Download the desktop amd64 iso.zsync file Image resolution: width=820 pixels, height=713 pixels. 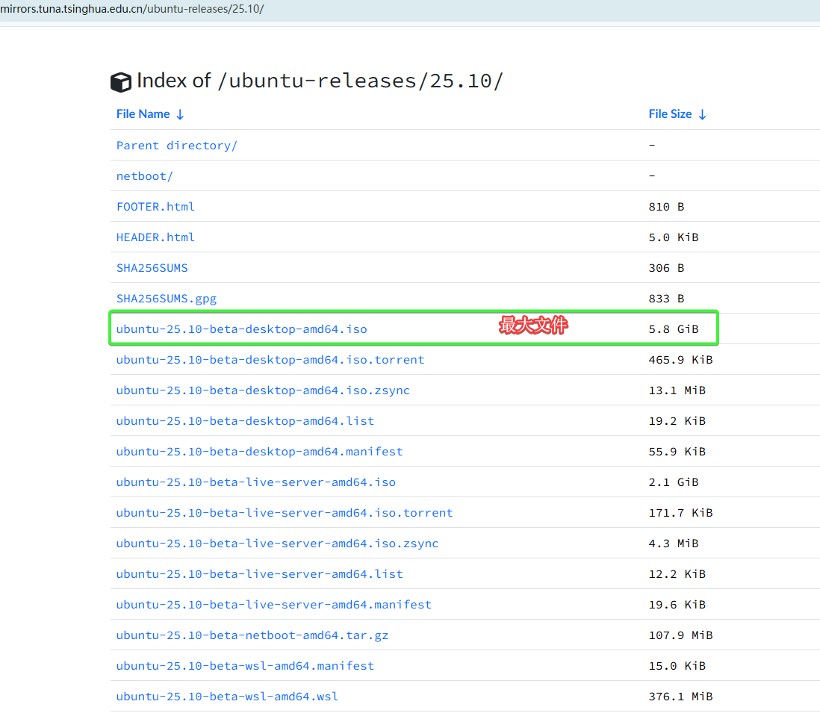point(263,390)
